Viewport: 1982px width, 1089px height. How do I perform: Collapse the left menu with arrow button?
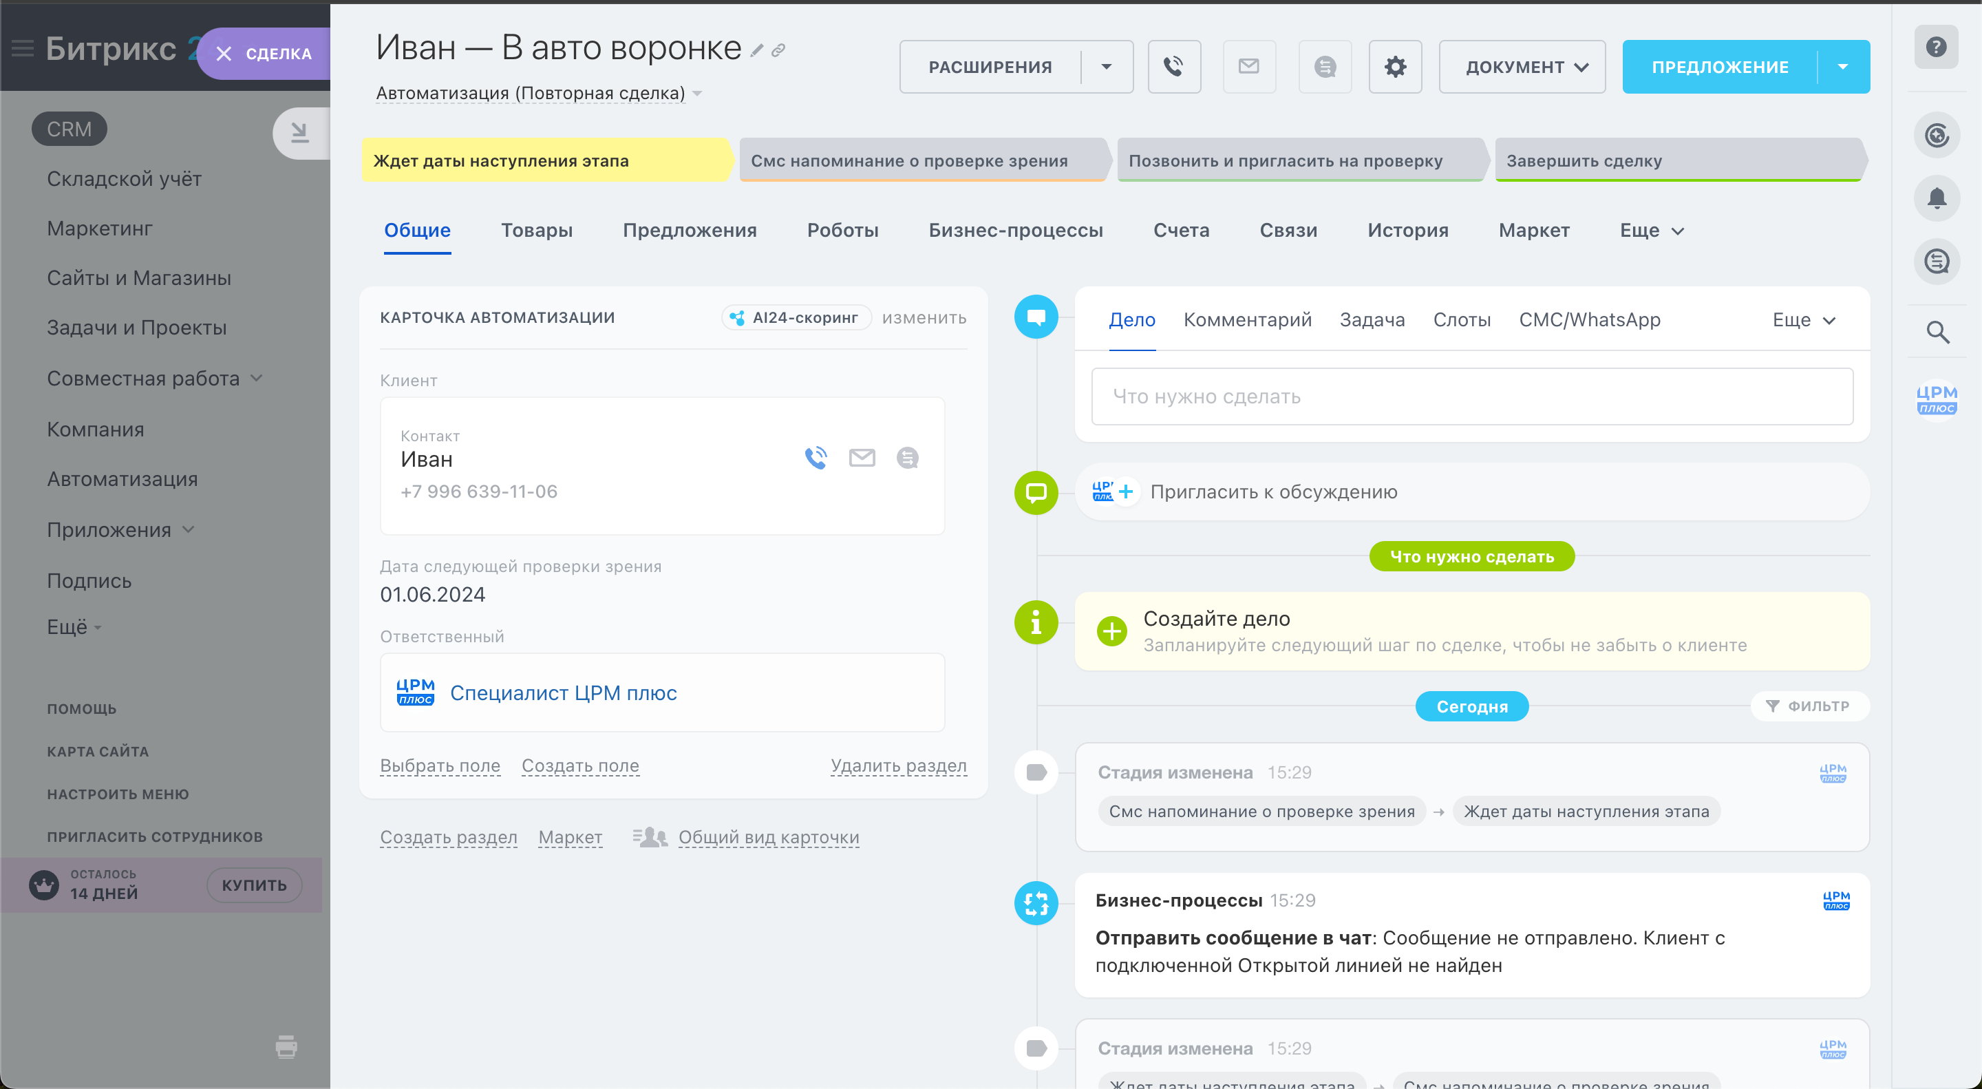299,133
